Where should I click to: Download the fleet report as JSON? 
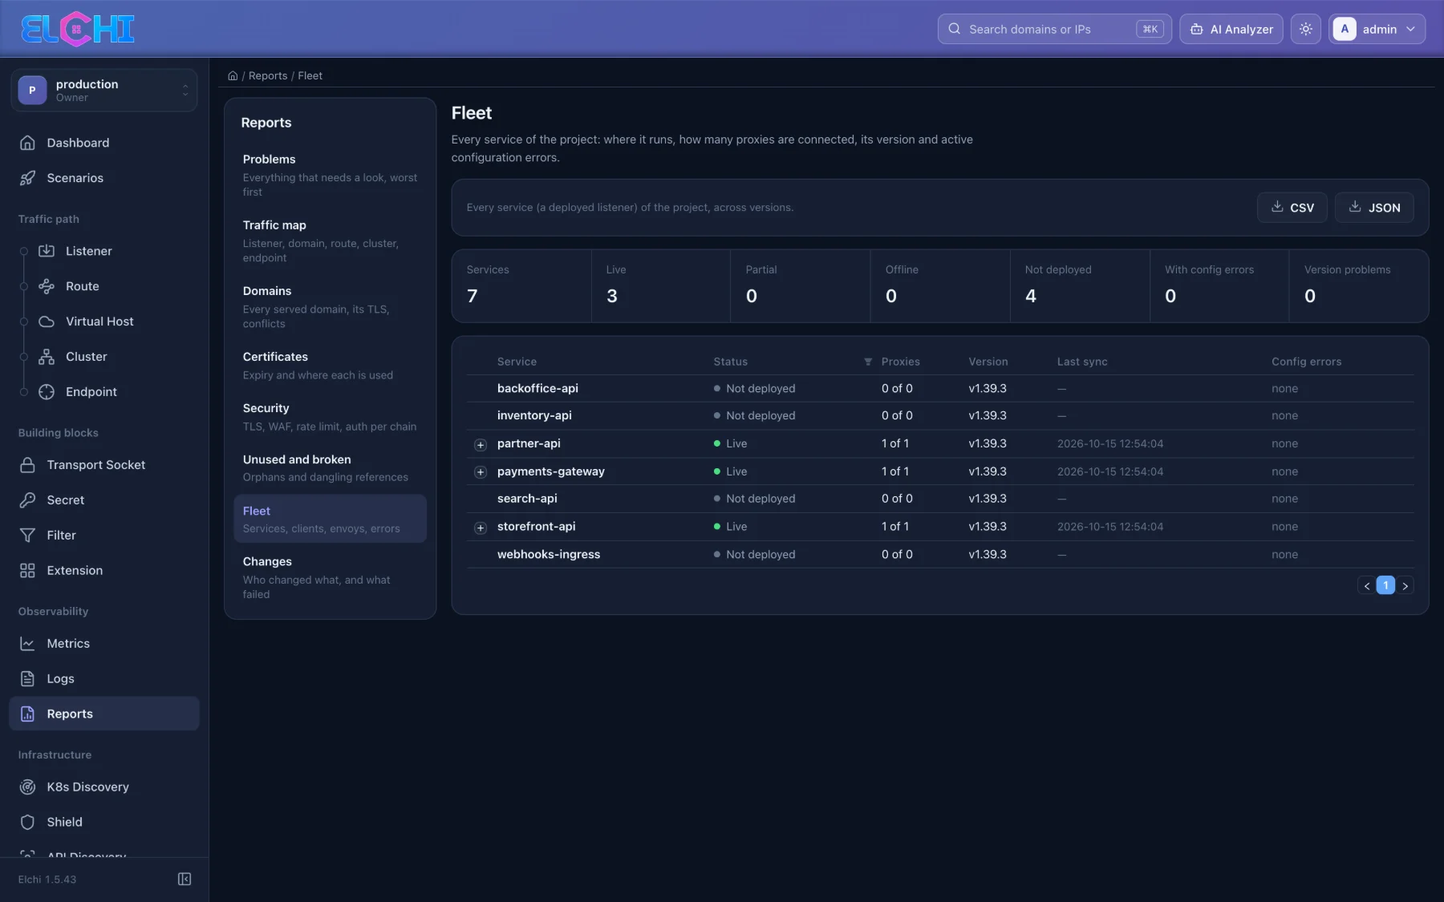click(x=1375, y=208)
